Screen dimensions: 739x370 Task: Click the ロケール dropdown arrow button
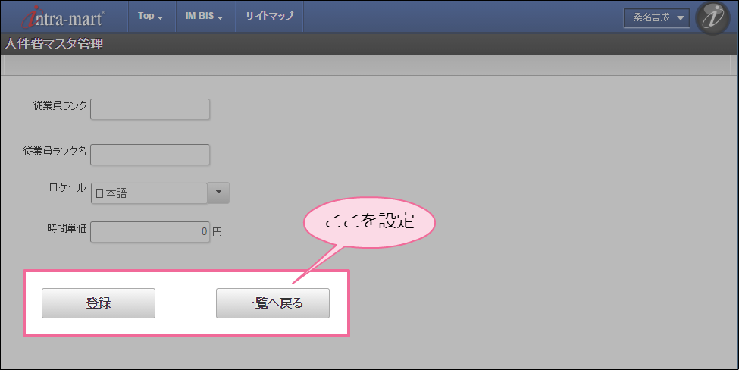218,193
